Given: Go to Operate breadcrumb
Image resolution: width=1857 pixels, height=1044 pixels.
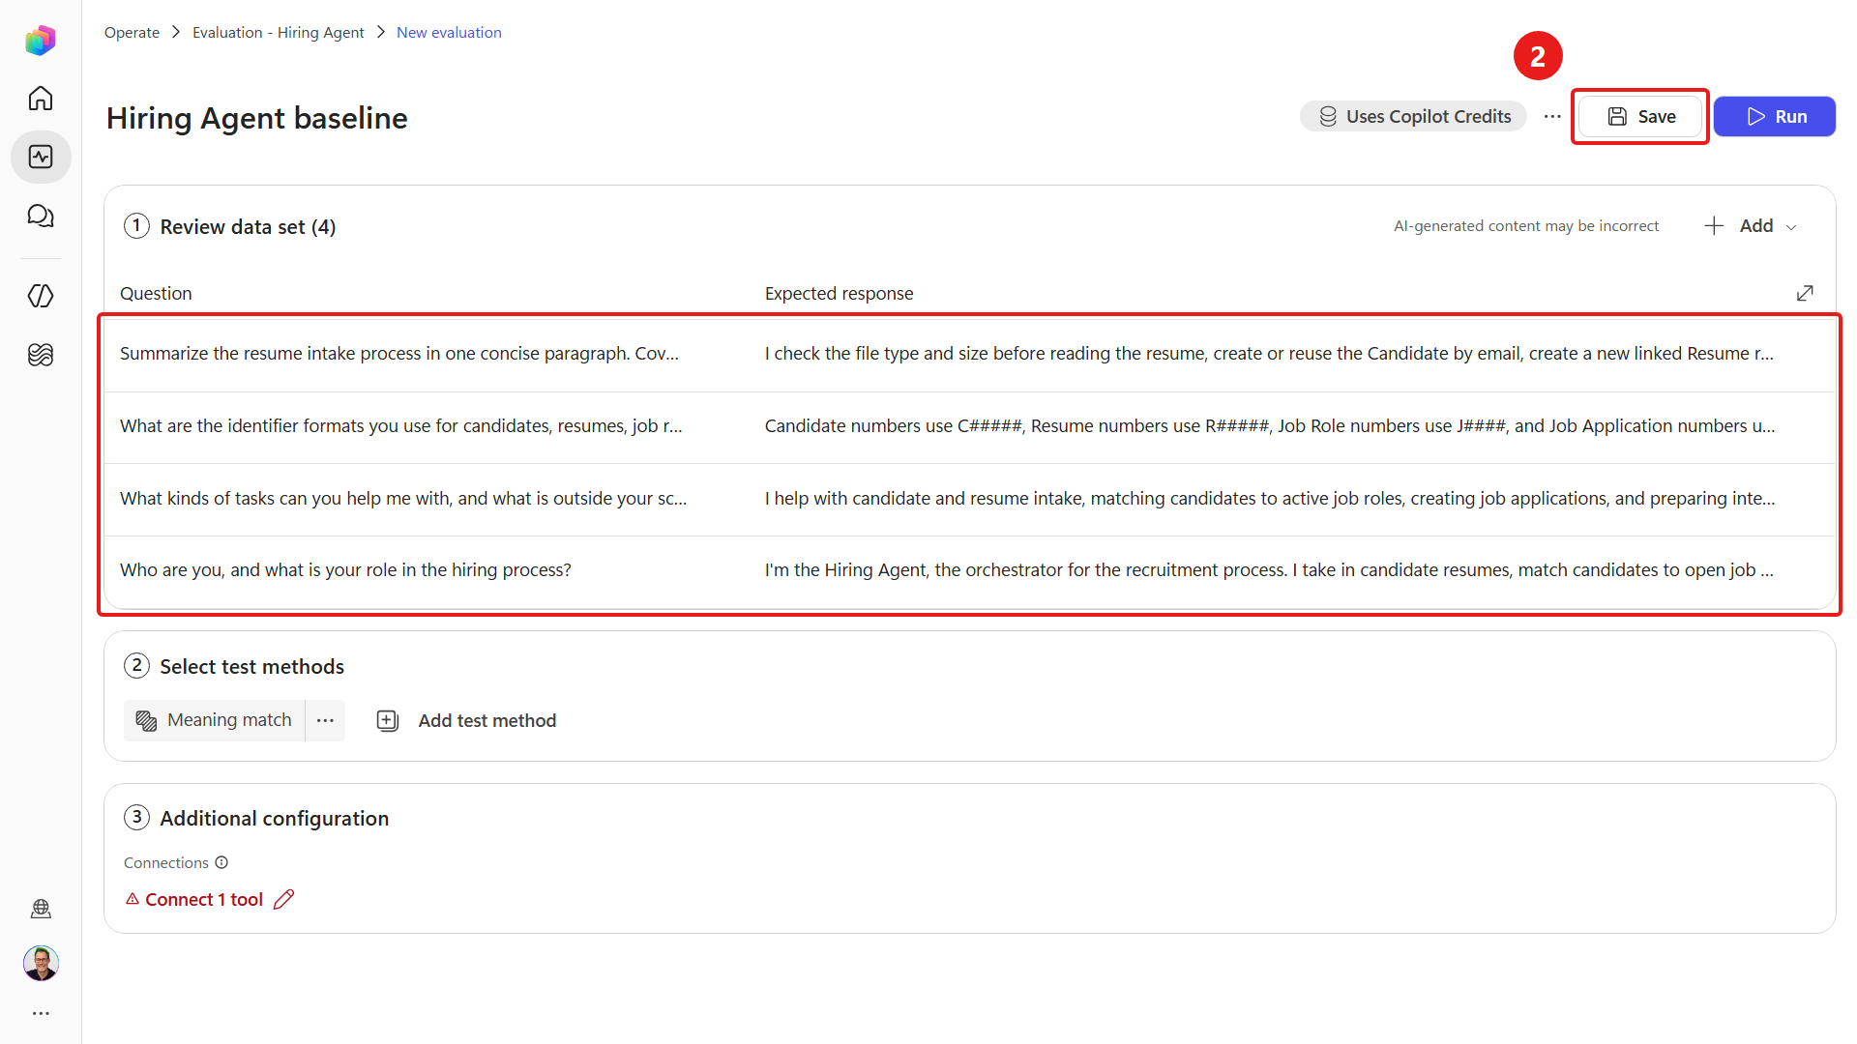Looking at the screenshot, I should click(x=132, y=32).
